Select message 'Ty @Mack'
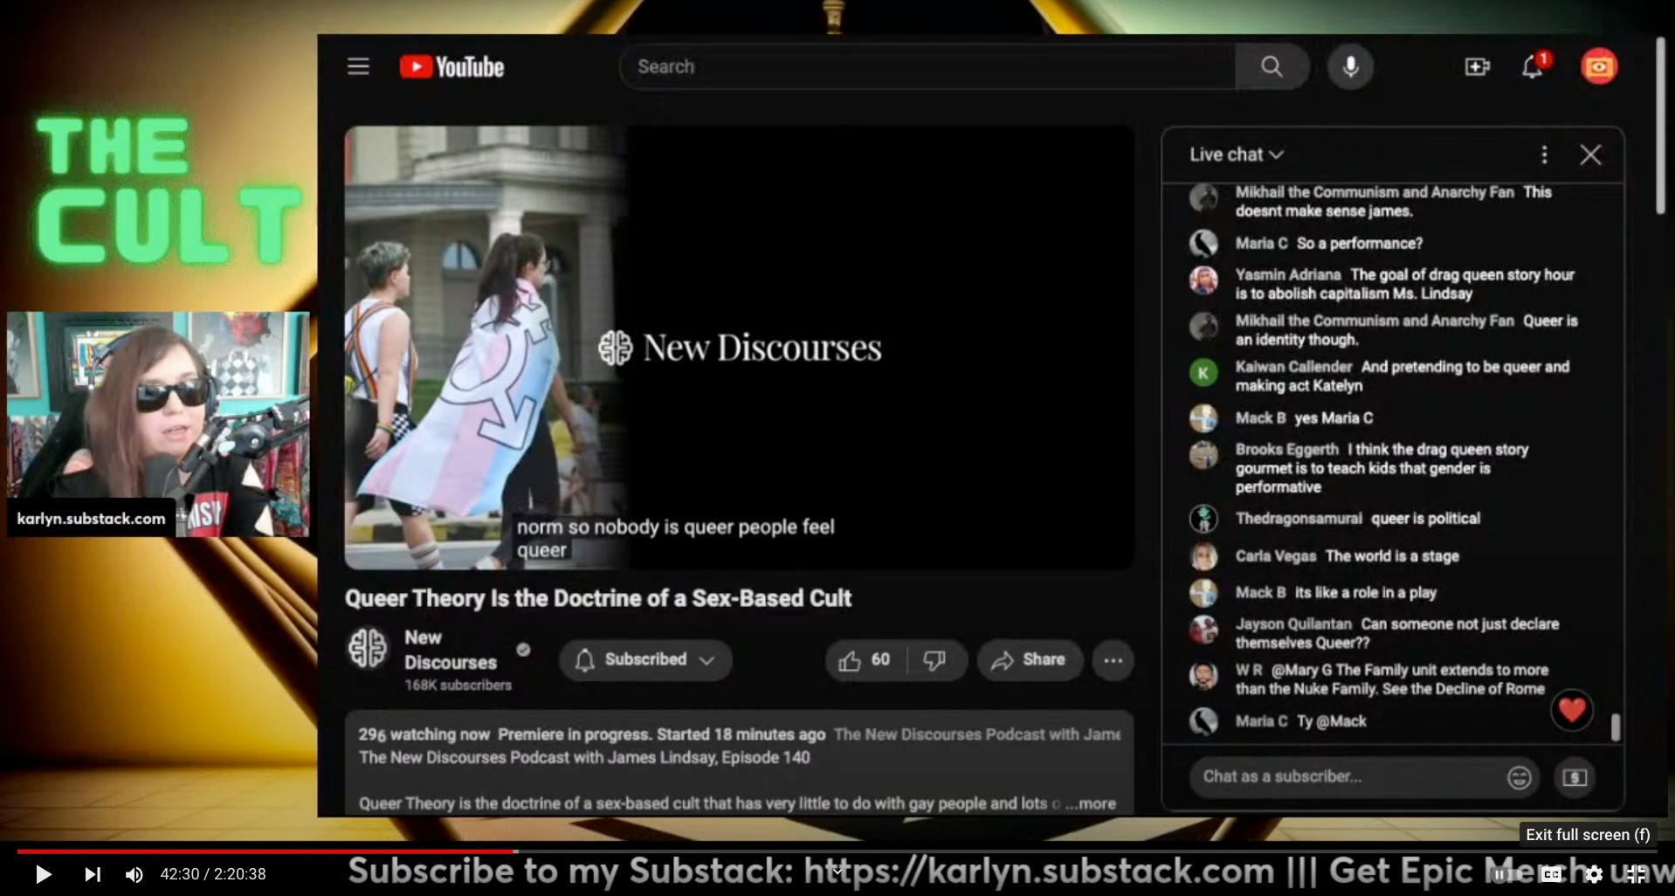The image size is (1675, 896). 1331,721
